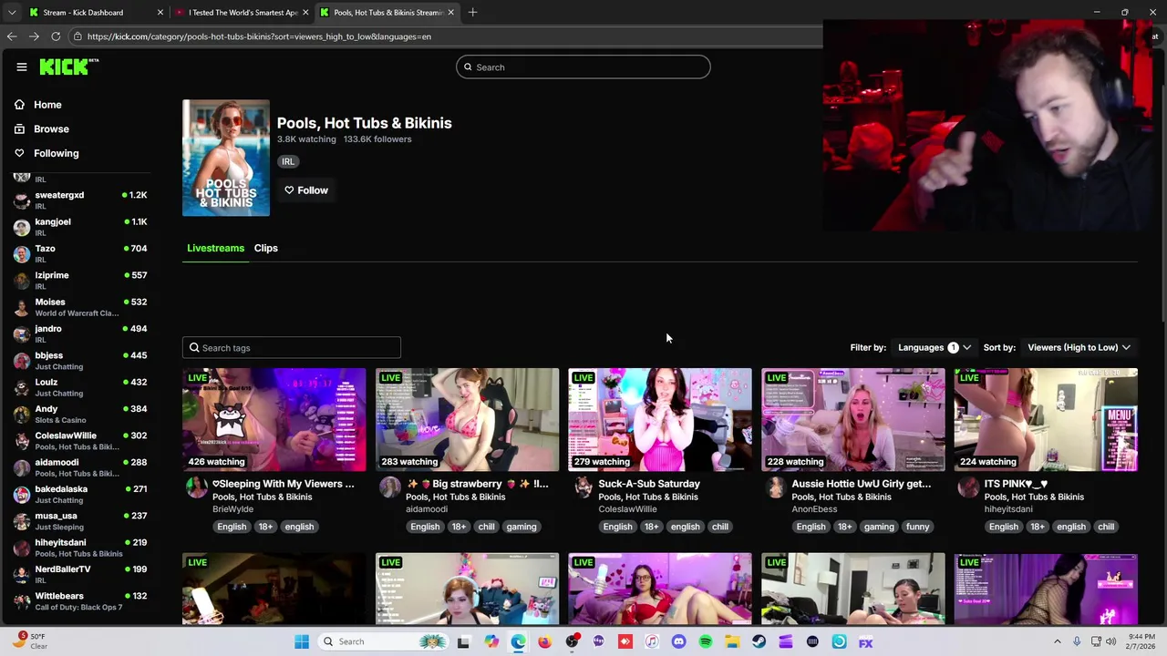
Task: Open a new browser tab
Action: (x=472, y=13)
